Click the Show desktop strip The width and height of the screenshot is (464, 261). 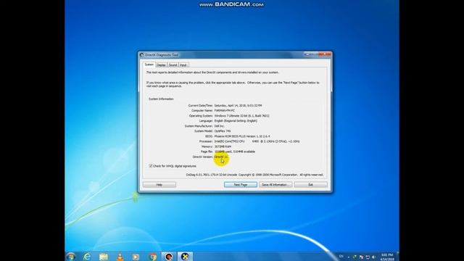[398, 257]
